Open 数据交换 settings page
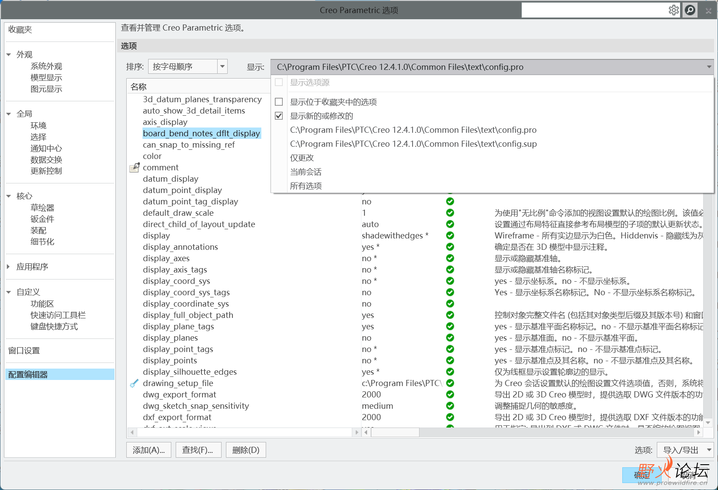 [x=46, y=159]
